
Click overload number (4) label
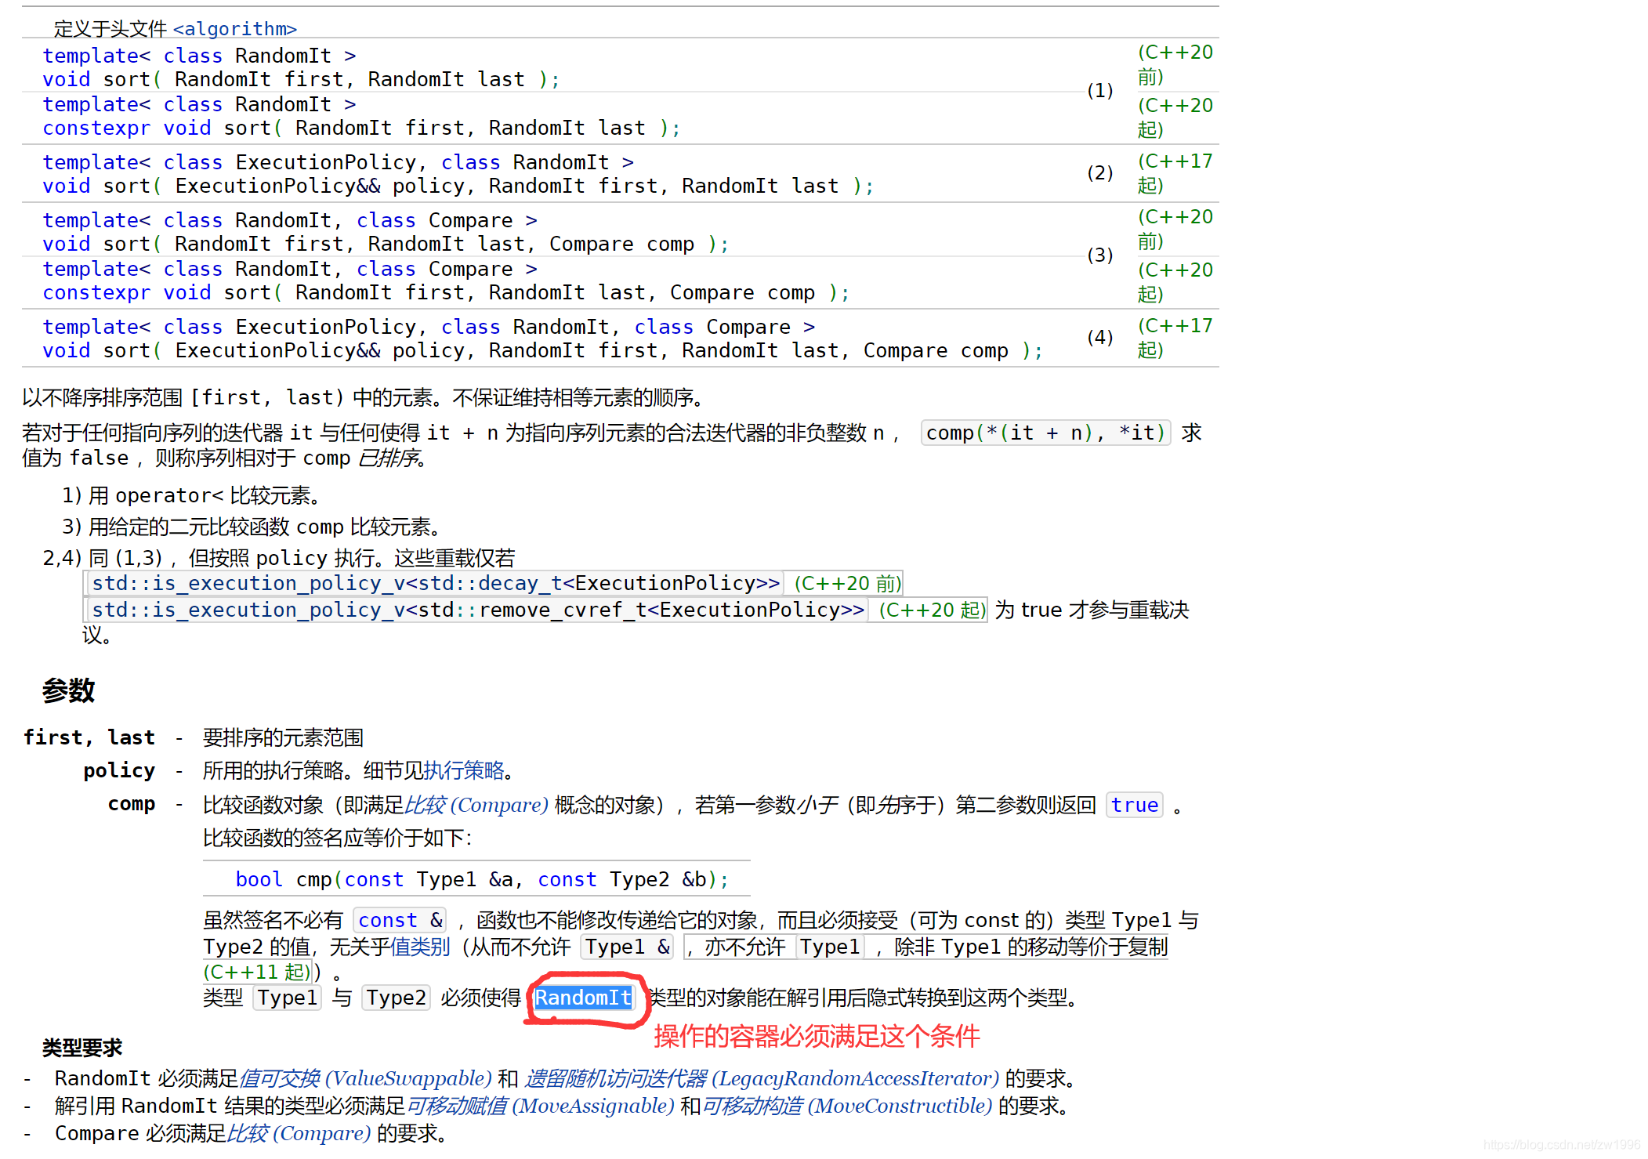pyautogui.click(x=1099, y=338)
